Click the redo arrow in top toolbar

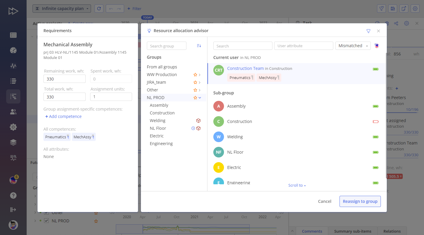[x=119, y=9]
